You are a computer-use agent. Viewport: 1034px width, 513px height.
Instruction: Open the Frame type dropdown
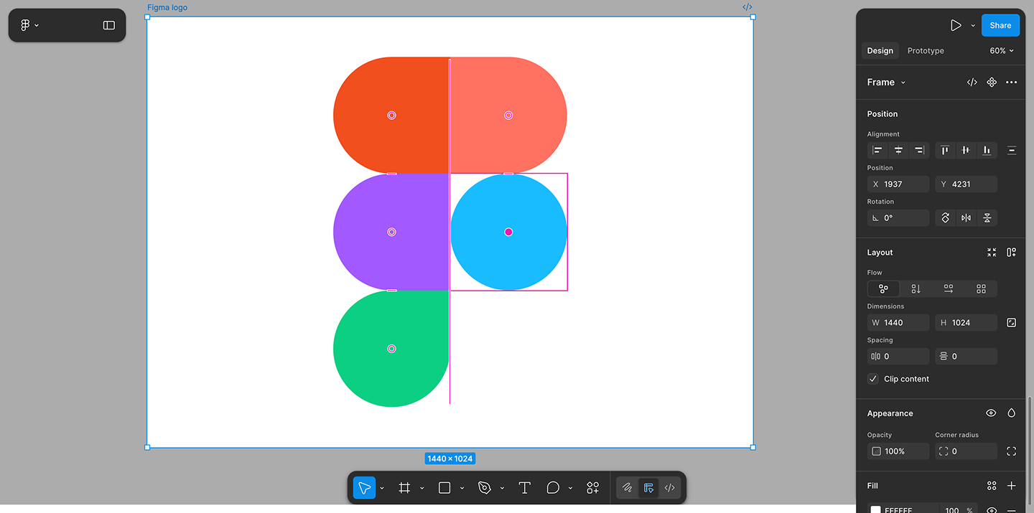(886, 83)
